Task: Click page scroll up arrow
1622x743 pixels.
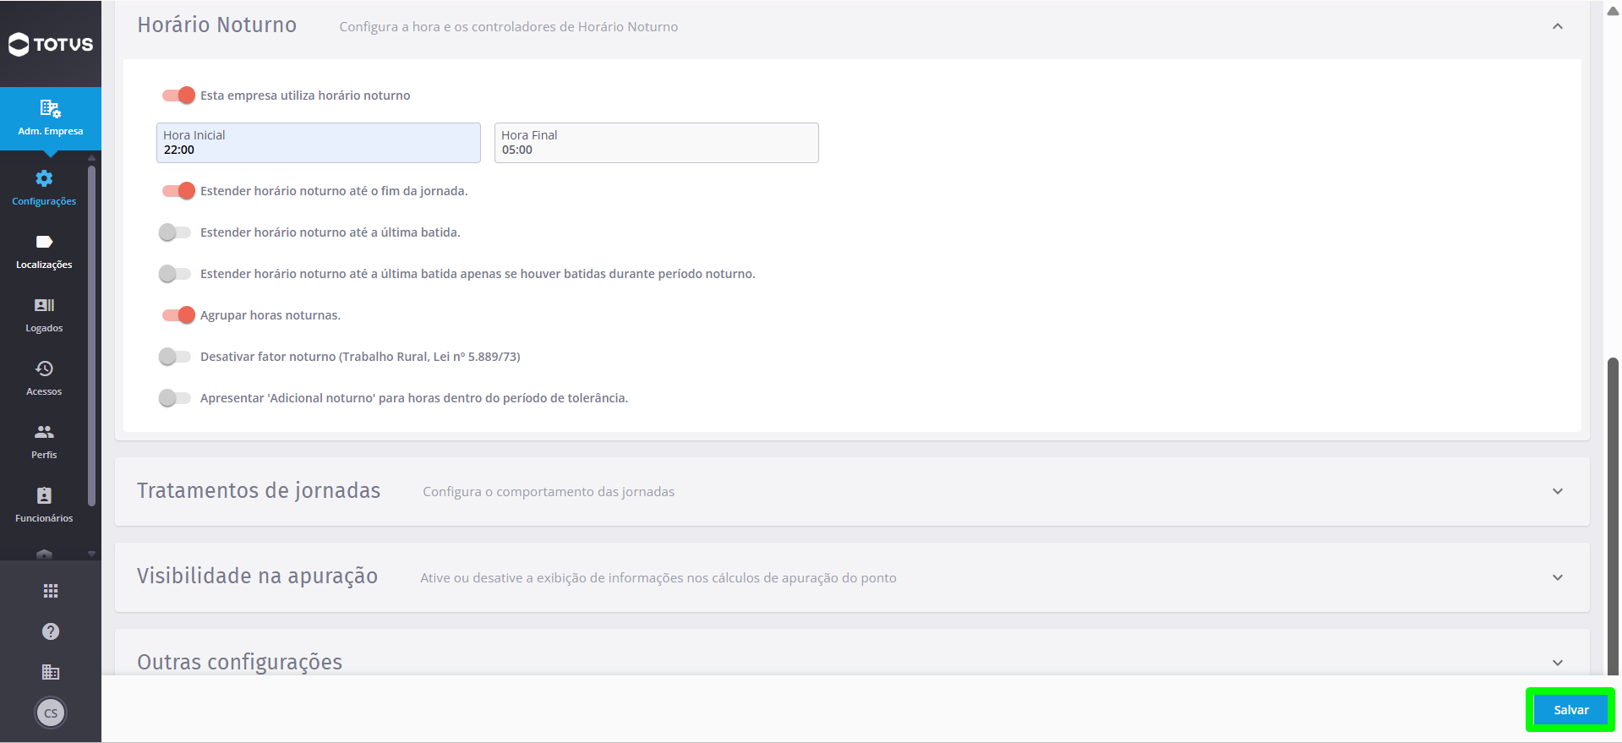Action: [x=1613, y=10]
